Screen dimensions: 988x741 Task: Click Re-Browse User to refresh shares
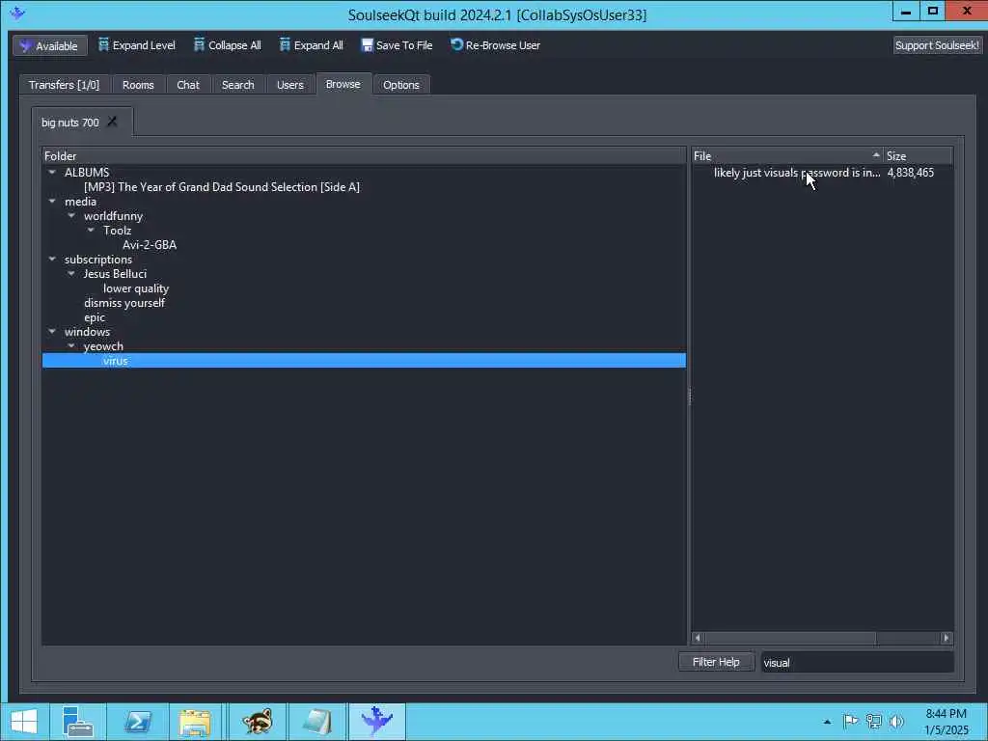(495, 45)
